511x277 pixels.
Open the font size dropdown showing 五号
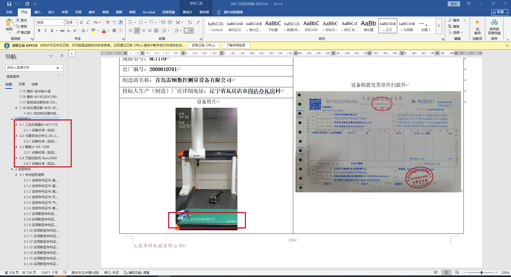(x=76, y=23)
